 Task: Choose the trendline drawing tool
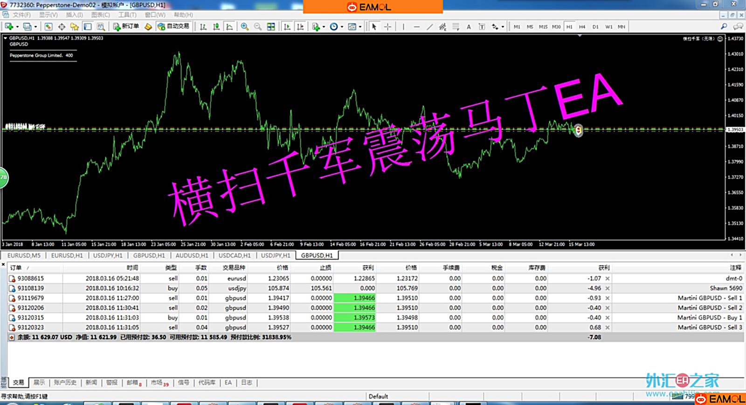[x=429, y=27]
